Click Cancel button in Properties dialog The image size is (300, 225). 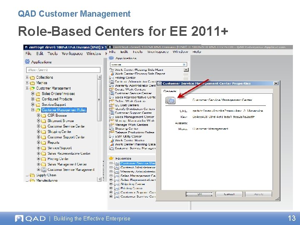click(229, 194)
